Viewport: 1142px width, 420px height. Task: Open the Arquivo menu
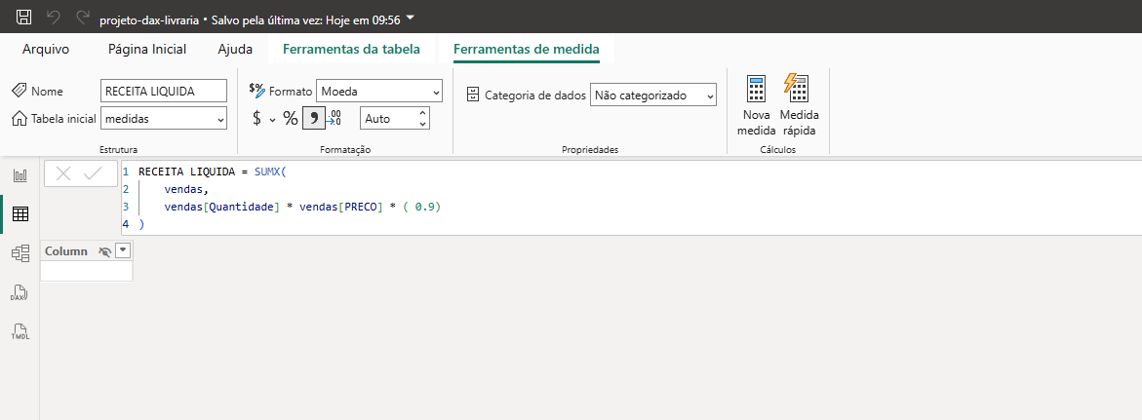click(x=46, y=50)
